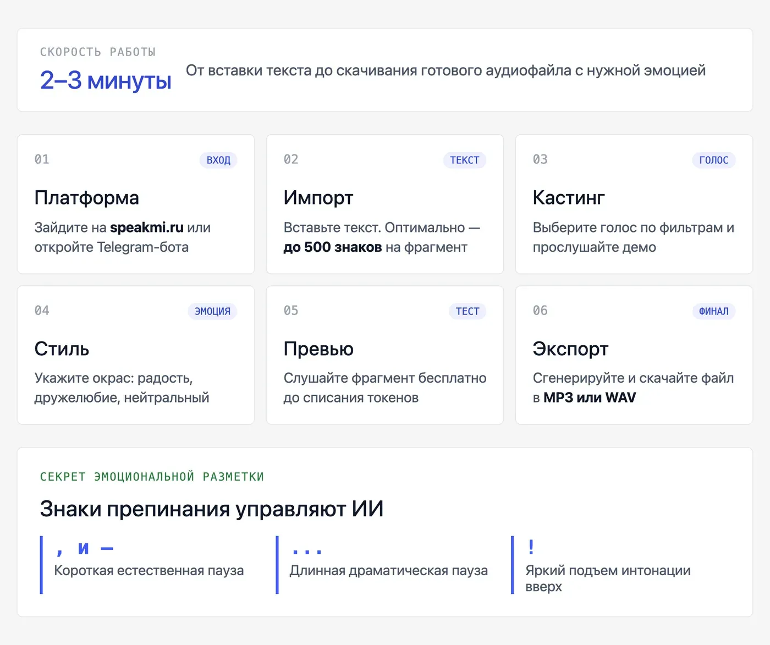This screenshot has width=770, height=645.
Task: Select the Стиль card heading
Action: pos(62,349)
